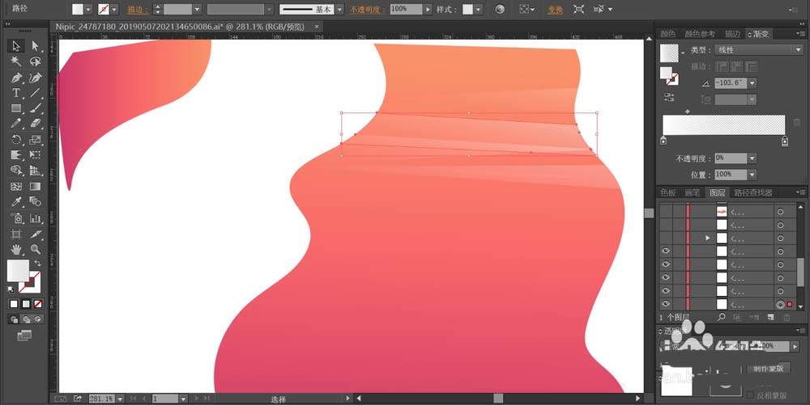Image resolution: width=810 pixels, height=405 pixels.
Task: Select the Gradient tool in toolbox
Action: pyautogui.click(x=35, y=186)
